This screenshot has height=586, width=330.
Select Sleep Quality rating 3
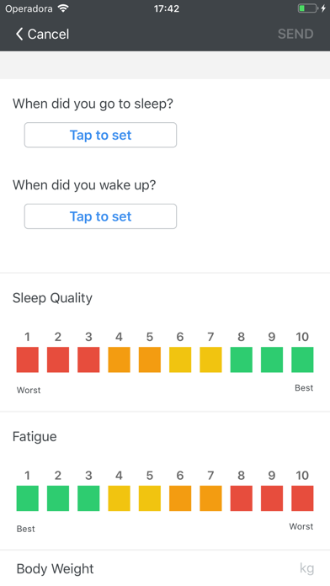click(x=88, y=360)
